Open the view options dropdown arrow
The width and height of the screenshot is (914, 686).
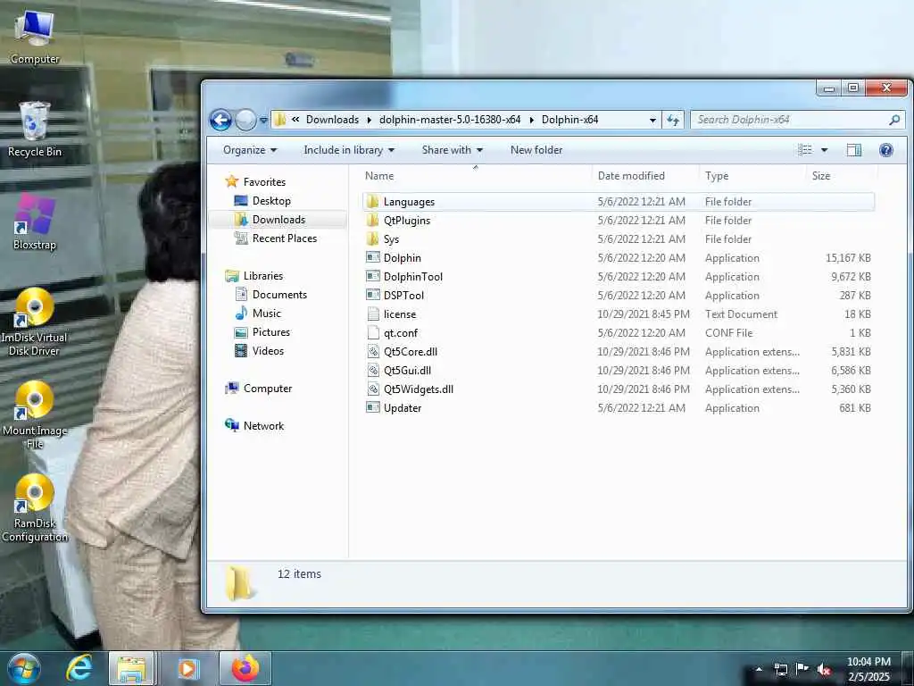tap(824, 150)
